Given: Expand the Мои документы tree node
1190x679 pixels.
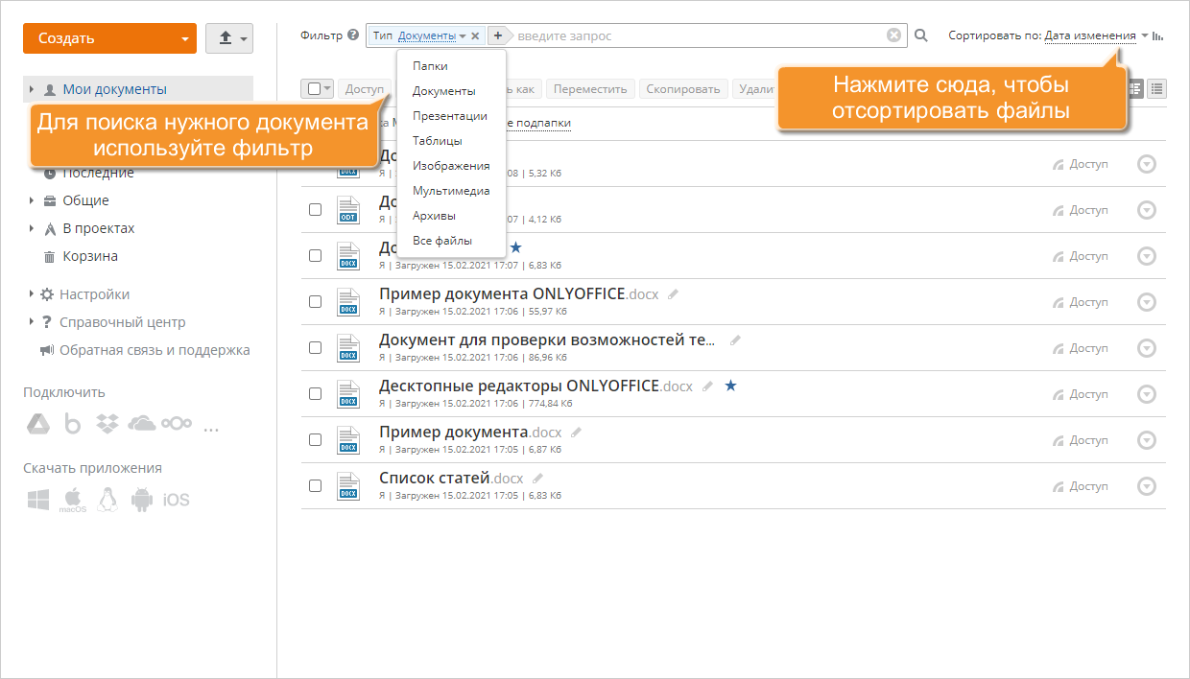Looking at the screenshot, I should [32, 89].
